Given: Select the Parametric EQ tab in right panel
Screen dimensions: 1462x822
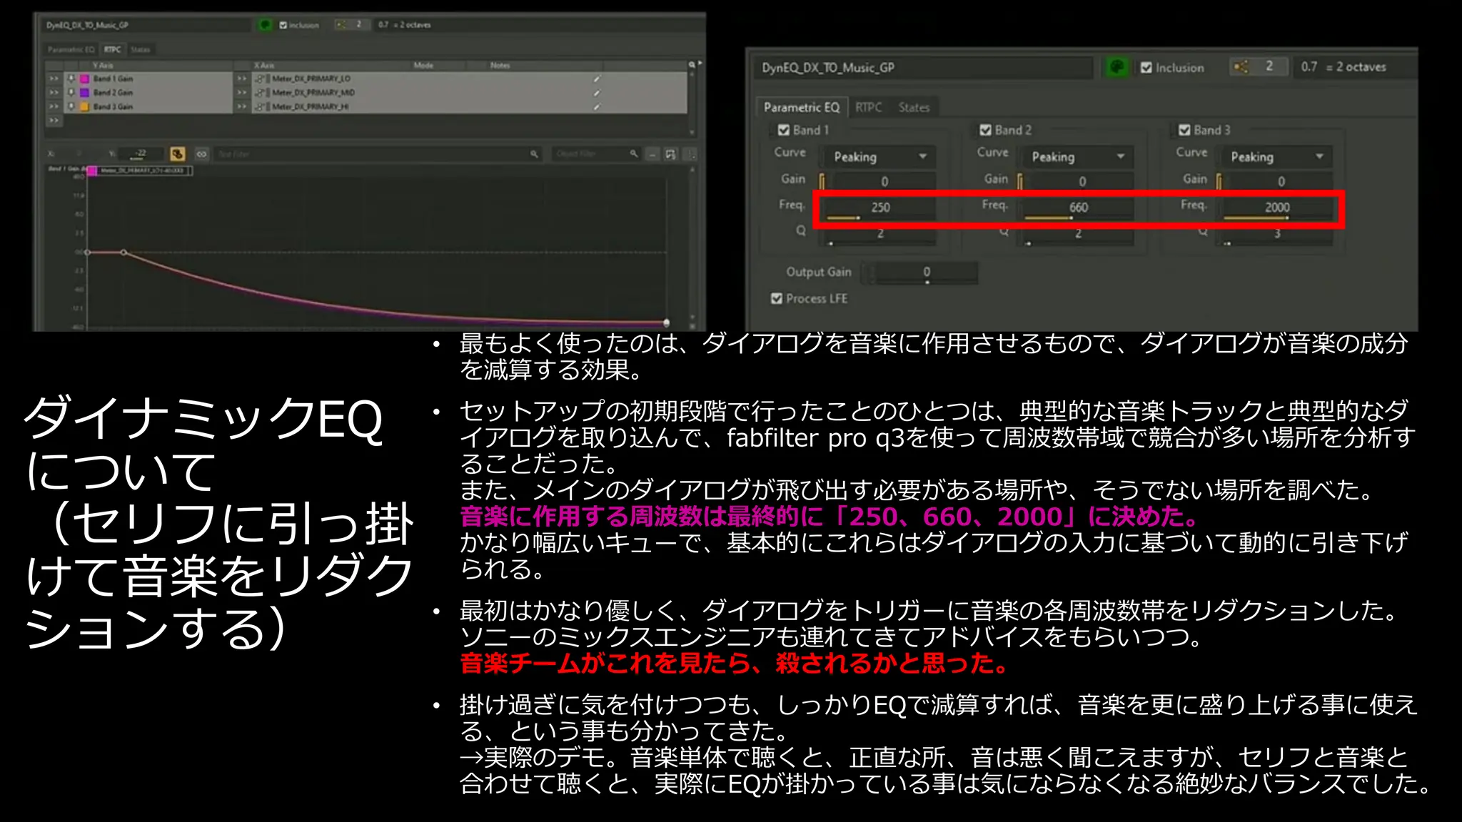Looking at the screenshot, I should pyautogui.click(x=801, y=107).
